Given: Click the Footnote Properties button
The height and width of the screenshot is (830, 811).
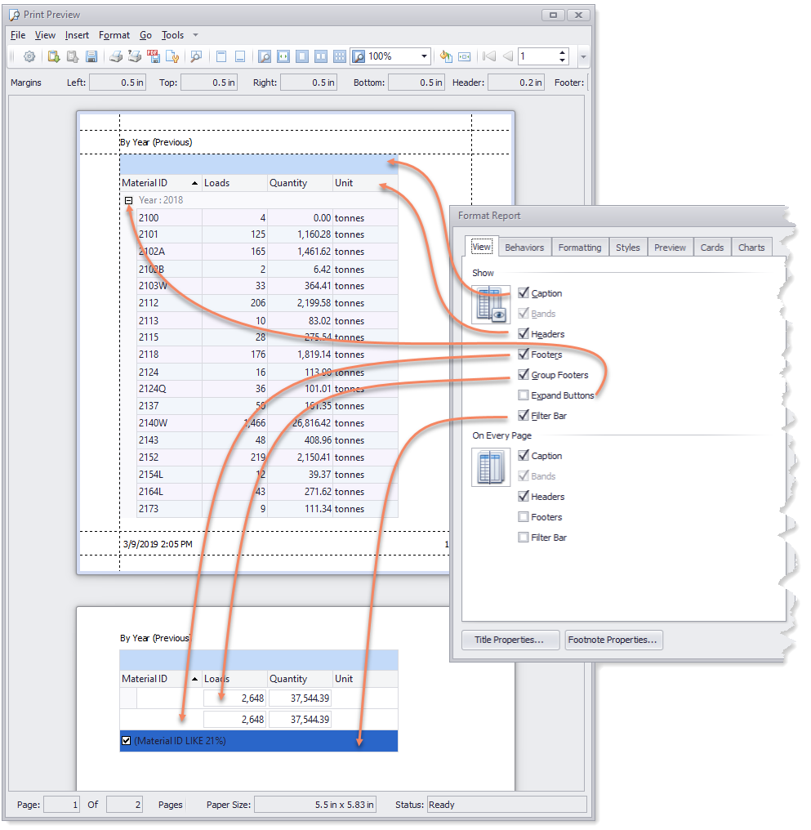Looking at the screenshot, I should coord(613,640).
